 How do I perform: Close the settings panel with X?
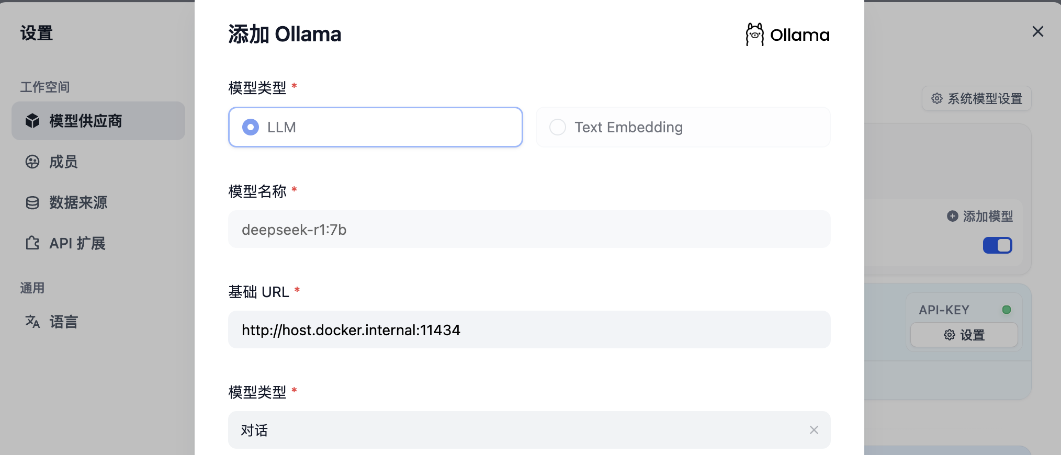coord(1037,32)
